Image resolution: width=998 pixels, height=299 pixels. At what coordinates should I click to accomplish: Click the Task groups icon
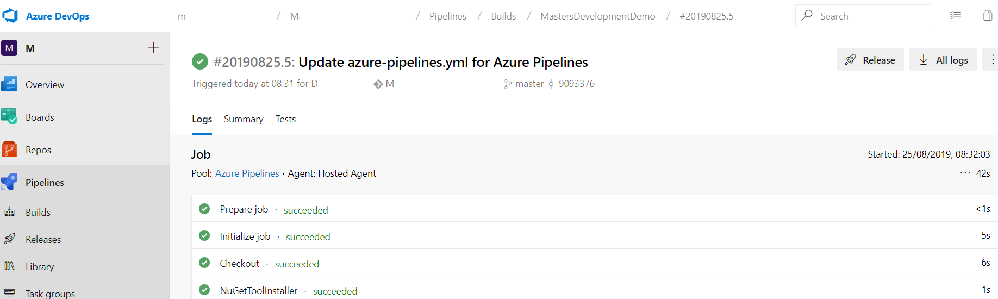point(10,292)
